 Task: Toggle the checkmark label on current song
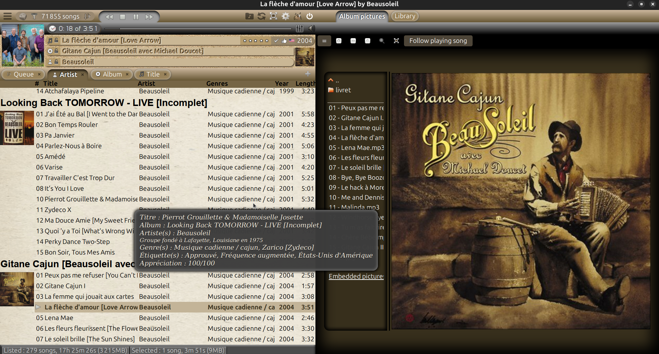276,40
